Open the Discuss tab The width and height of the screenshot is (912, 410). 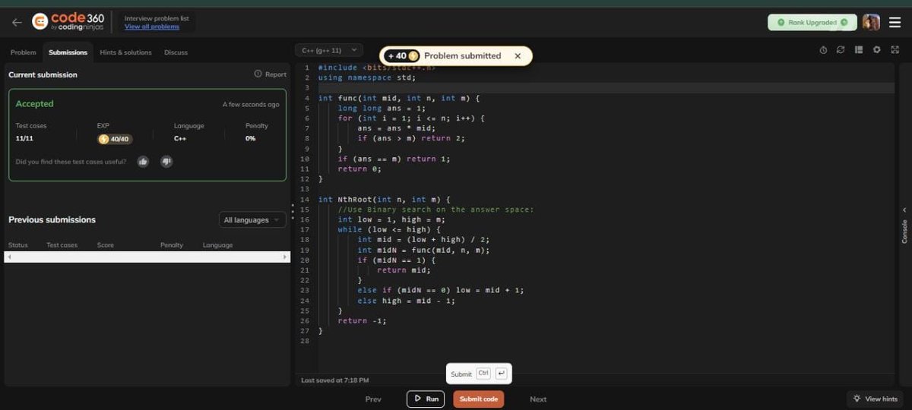[x=176, y=52]
